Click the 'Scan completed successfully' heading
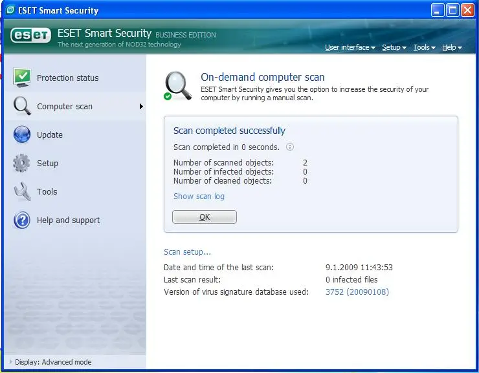Screen dimensions: 479x373 229,131
